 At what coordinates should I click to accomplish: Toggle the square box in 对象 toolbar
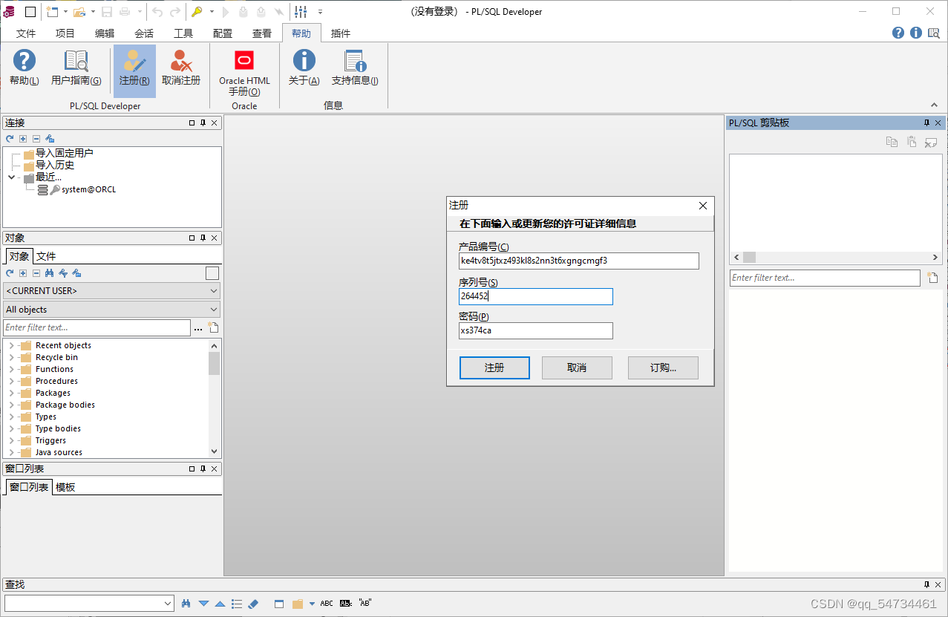(212, 273)
